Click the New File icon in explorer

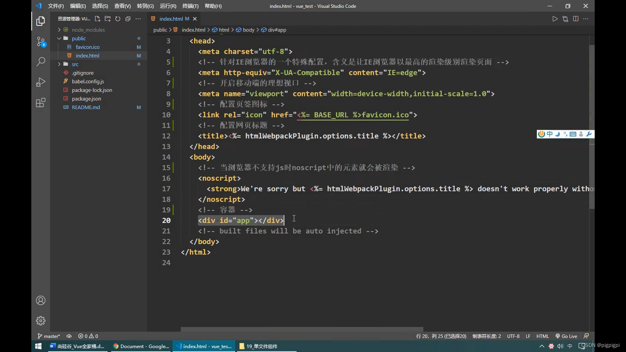97,19
